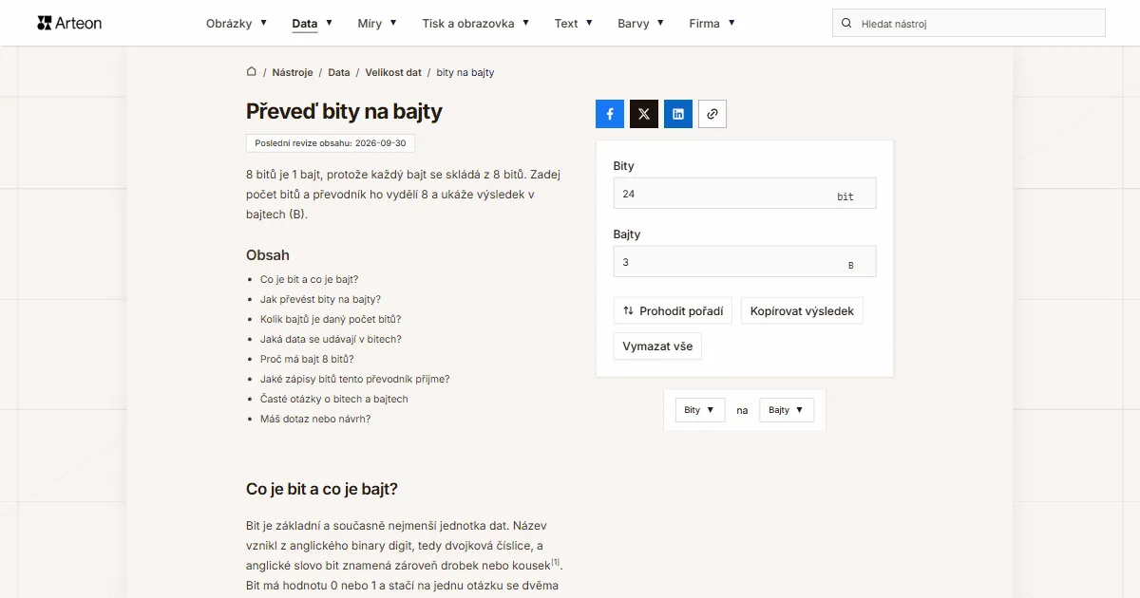Click the search magnifier icon
Image resolution: width=1140 pixels, height=598 pixels.
pyautogui.click(x=846, y=23)
